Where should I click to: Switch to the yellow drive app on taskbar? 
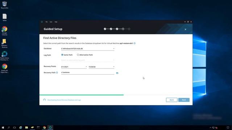pos(32,127)
